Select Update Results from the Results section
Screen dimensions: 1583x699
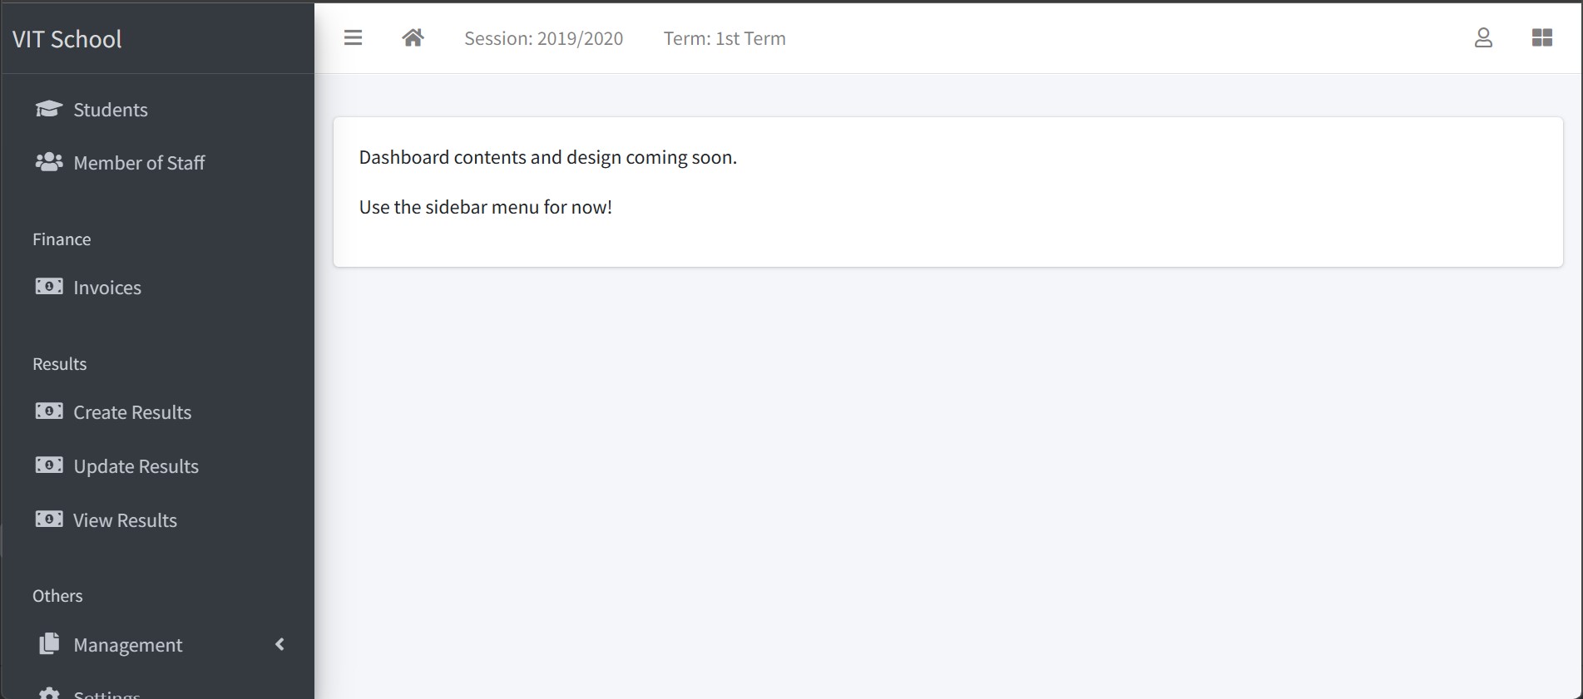(x=135, y=465)
